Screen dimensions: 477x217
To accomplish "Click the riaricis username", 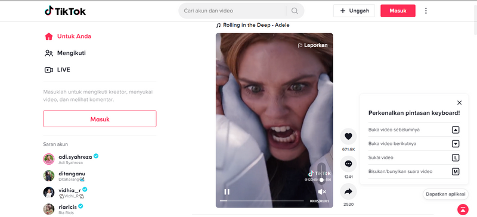I will point(67,207).
